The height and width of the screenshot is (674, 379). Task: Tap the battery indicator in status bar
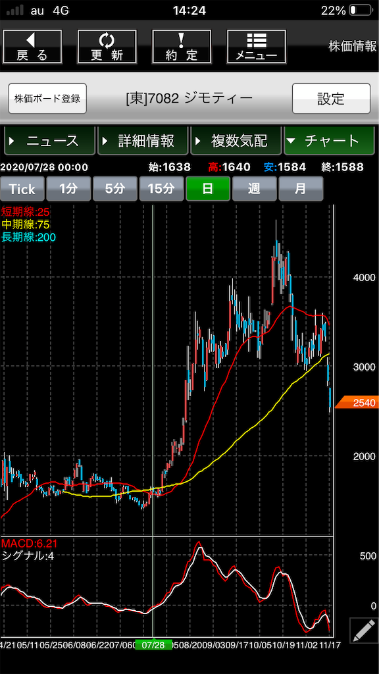click(x=360, y=11)
